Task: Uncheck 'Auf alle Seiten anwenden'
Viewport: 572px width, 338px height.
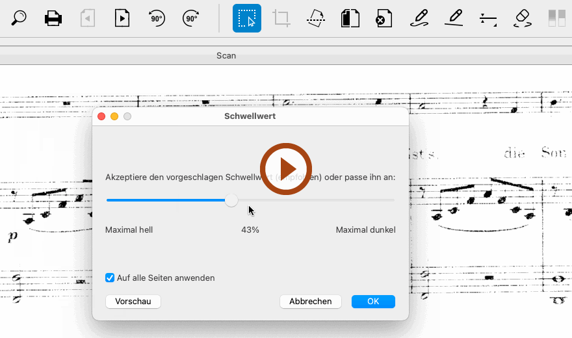Action: pyautogui.click(x=110, y=278)
